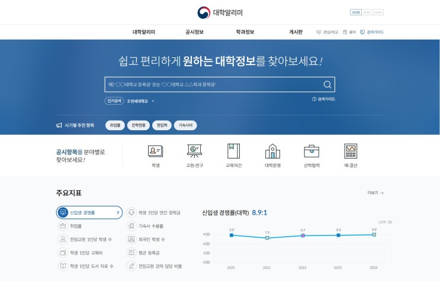Open 검색가이드 text link under the search box
440x281 pixels.
[326, 99]
